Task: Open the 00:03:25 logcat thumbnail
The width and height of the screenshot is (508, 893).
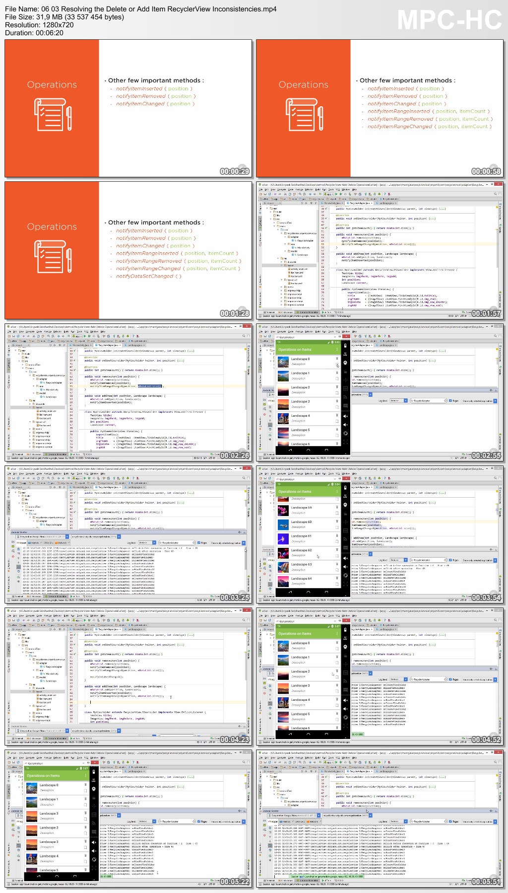Action: coord(128,534)
